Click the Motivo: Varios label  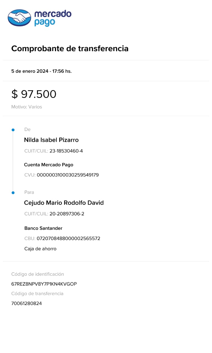26,107
